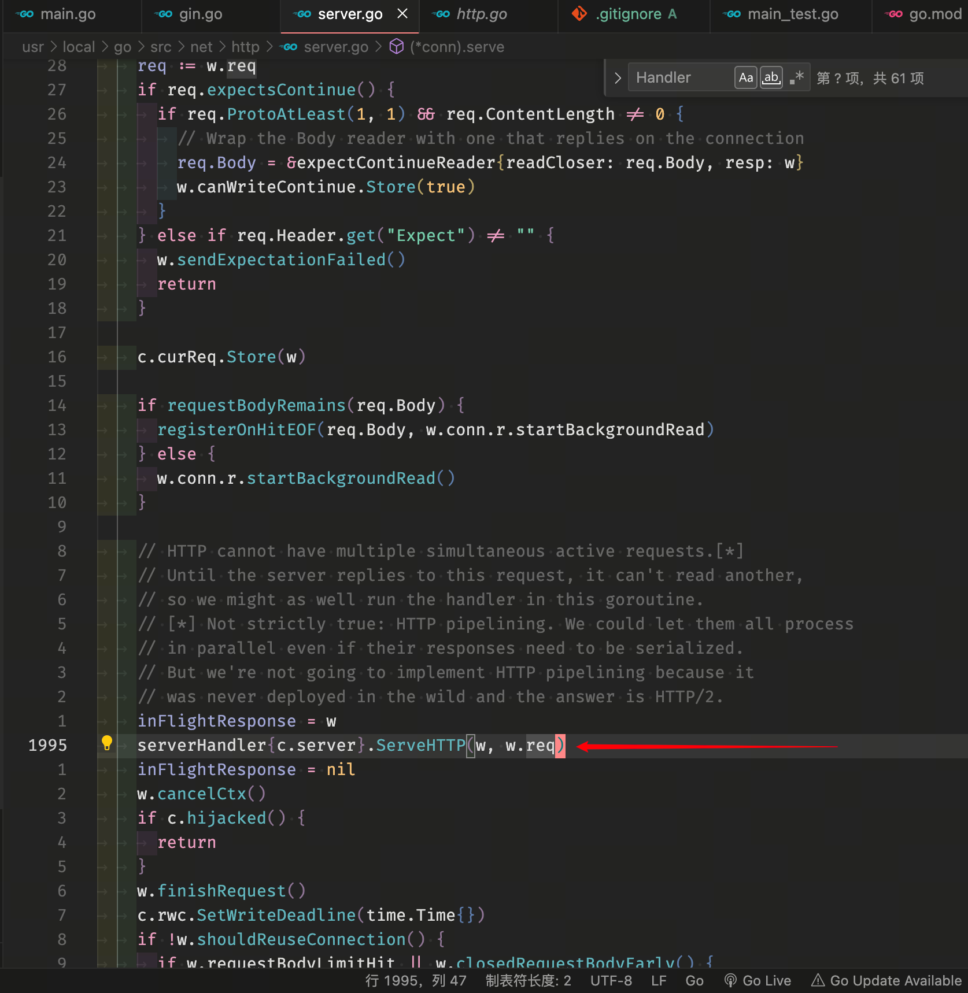Click line number 1995 in the gutter
968x993 pixels.
tap(48, 746)
